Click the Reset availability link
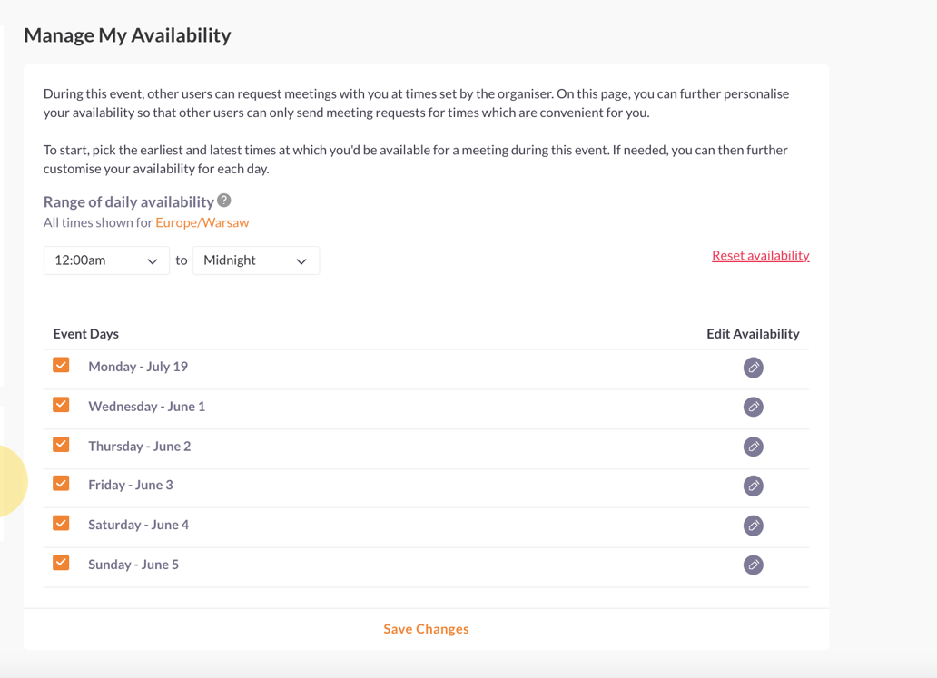937x678 pixels. [x=760, y=255]
